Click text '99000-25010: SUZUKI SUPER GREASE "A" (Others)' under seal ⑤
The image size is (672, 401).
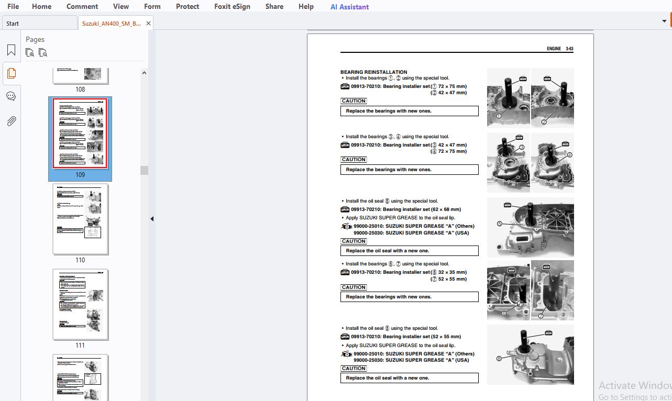pos(414,227)
